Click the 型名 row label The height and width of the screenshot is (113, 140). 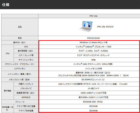pyautogui.click(x=20, y=38)
